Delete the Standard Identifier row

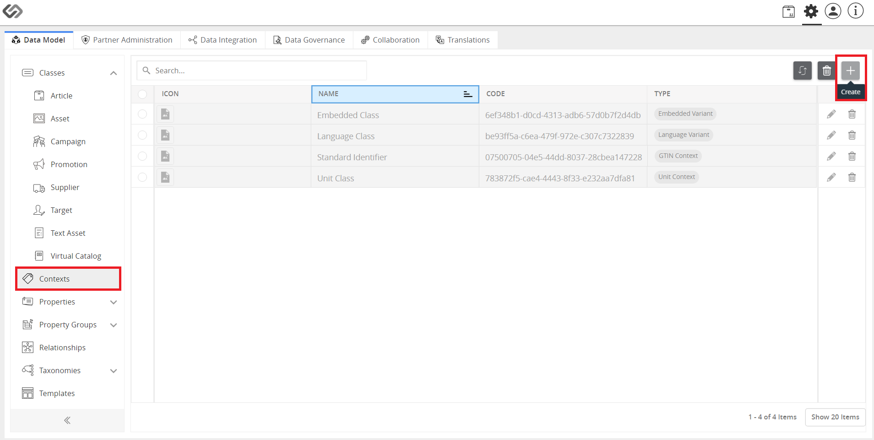[852, 156]
